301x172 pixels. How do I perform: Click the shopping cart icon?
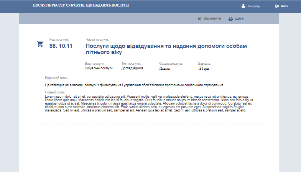[x=40, y=44]
